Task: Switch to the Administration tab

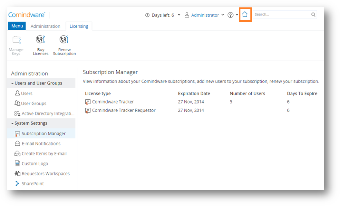Action: (45, 26)
